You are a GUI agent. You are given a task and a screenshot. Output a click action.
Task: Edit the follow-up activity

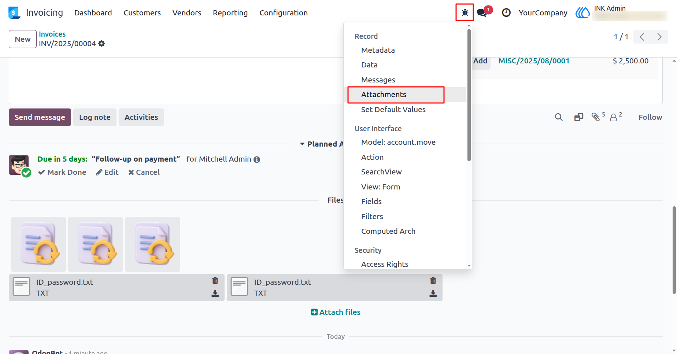point(107,172)
